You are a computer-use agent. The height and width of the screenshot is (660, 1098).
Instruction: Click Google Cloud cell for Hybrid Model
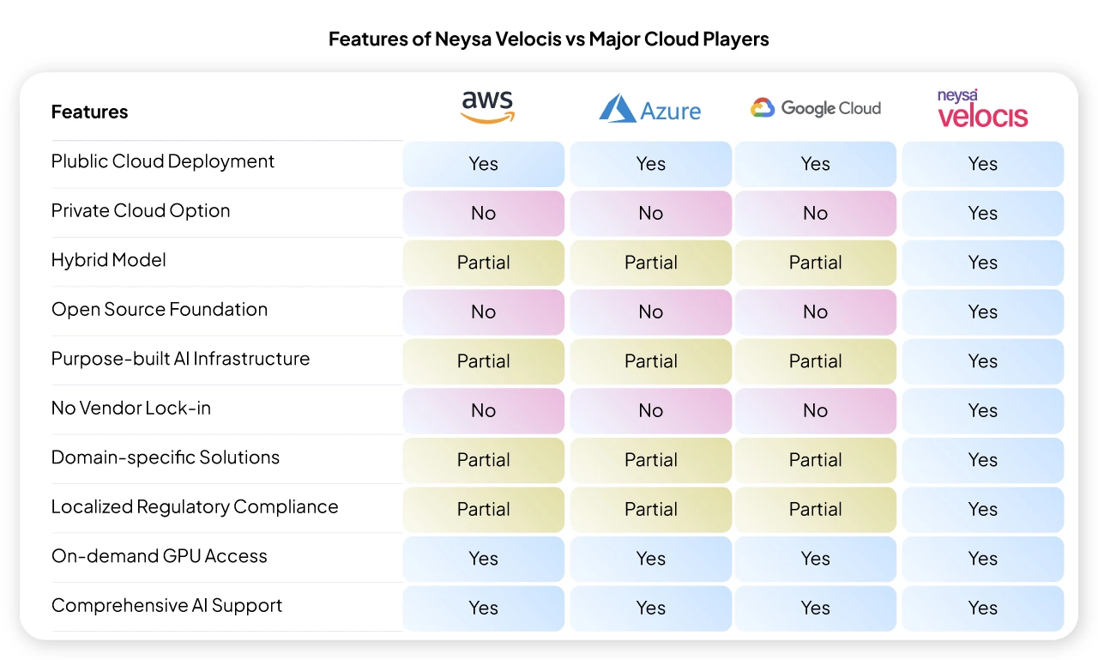[x=816, y=263]
